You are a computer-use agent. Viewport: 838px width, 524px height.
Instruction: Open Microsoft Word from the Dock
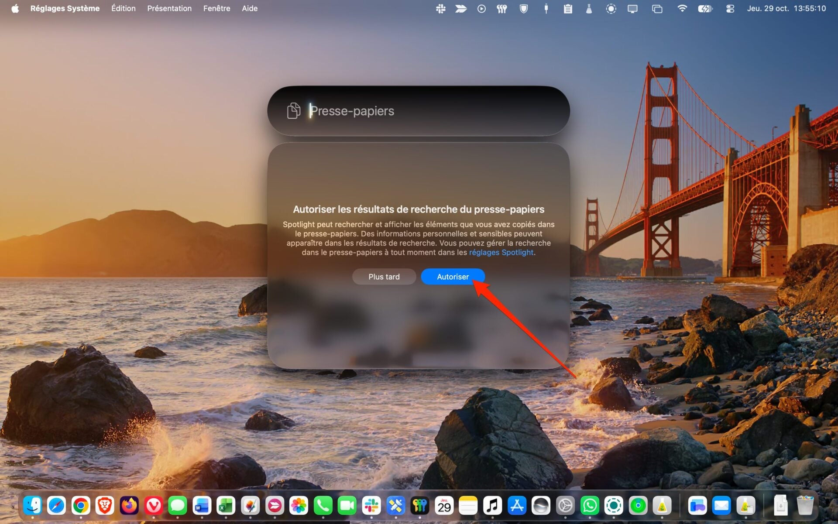tap(202, 506)
